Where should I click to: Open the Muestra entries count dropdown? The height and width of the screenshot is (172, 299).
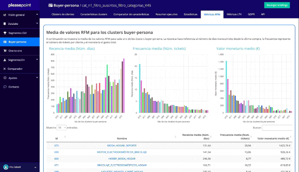pyautogui.click(x=61, y=128)
